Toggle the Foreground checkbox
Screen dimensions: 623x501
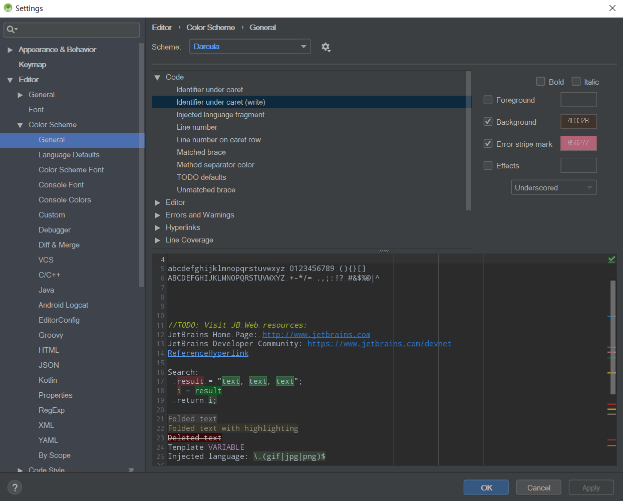(488, 100)
